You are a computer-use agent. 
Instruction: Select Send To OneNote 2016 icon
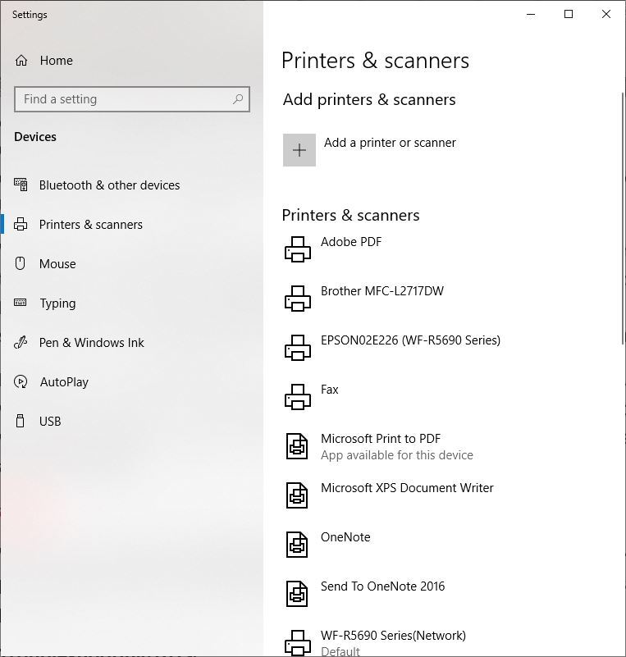(x=297, y=594)
